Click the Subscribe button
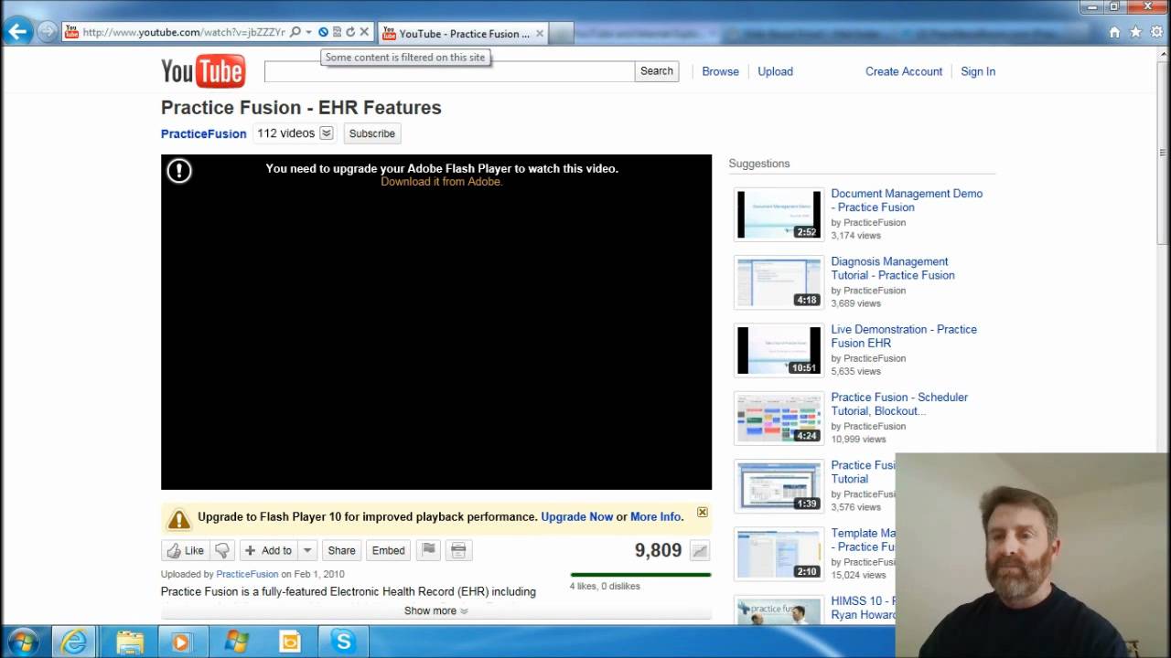This screenshot has width=1171, height=658. click(372, 133)
